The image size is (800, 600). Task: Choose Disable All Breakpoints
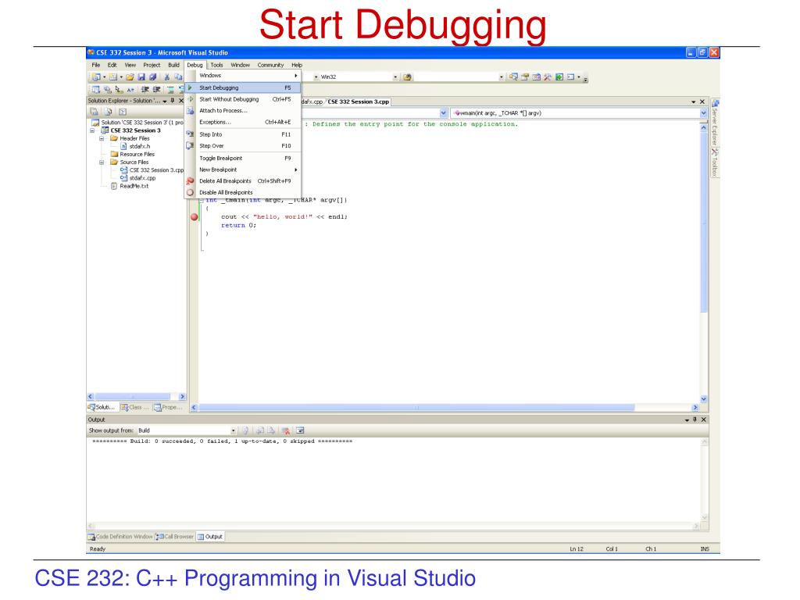pyautogui.click(x=243, y=192)
